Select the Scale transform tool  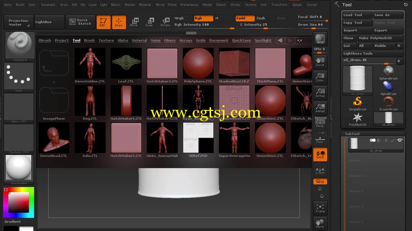tap(149, 22)
